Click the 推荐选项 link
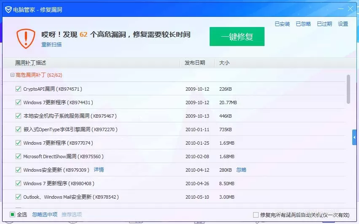 (x=72, y=215)
